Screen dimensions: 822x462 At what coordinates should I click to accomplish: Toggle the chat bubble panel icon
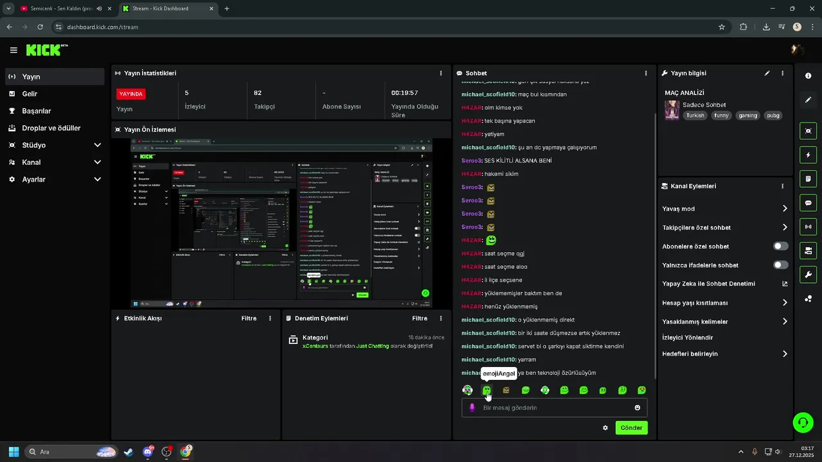tap(808, 203)
